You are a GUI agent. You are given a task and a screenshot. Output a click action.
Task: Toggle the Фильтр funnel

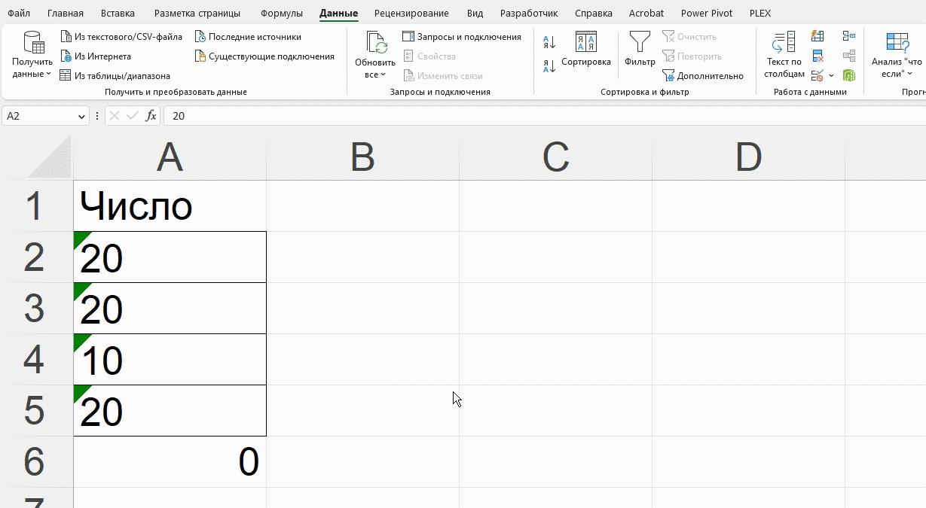click(x=640, y=50)
